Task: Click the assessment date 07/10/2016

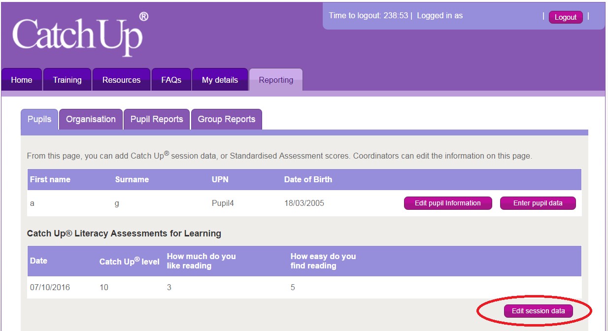Action: click(50, 287)
